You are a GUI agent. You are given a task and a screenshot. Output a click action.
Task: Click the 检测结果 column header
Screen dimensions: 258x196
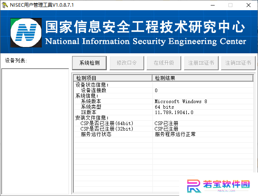click(x=203, y=78)
